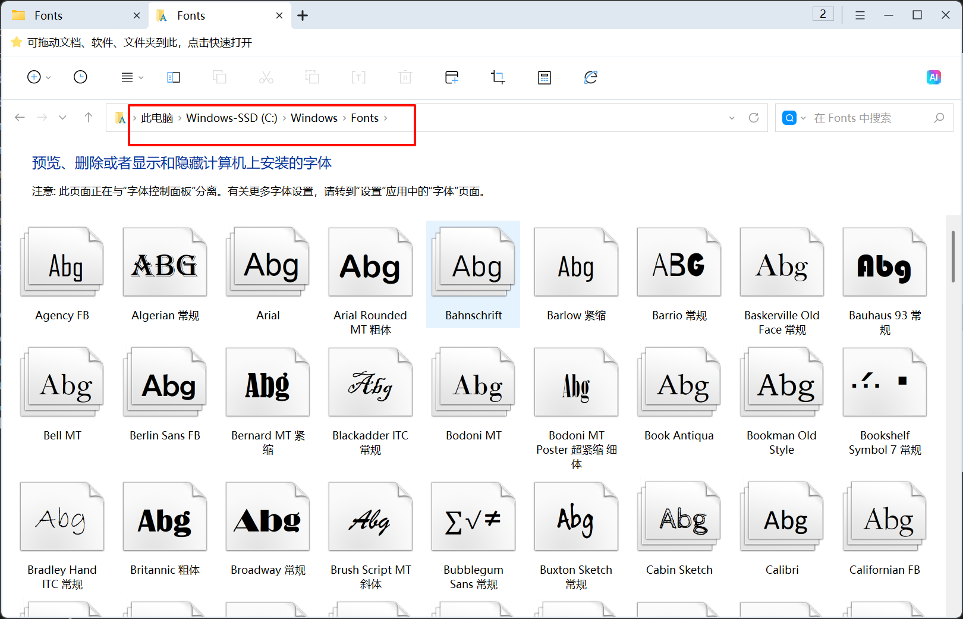
Task: Click the Paste icon in toolbar
Action: point(312,77)
